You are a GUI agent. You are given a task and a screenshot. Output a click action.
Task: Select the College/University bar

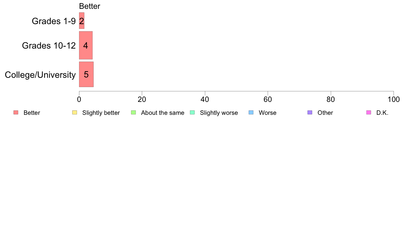pyautogui.click(x=87, y=74)
